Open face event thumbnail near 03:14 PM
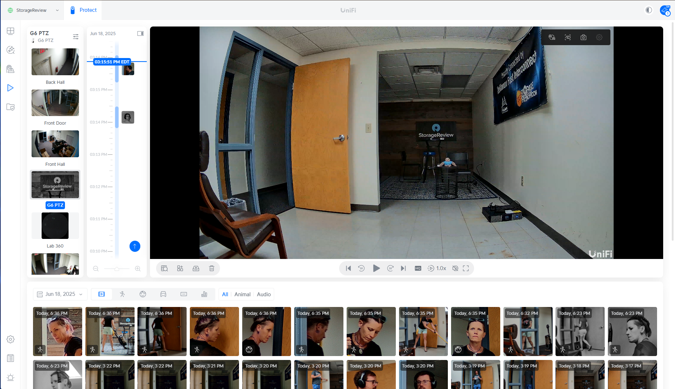This screenshot has width=675, height=389. pos(128,117)
